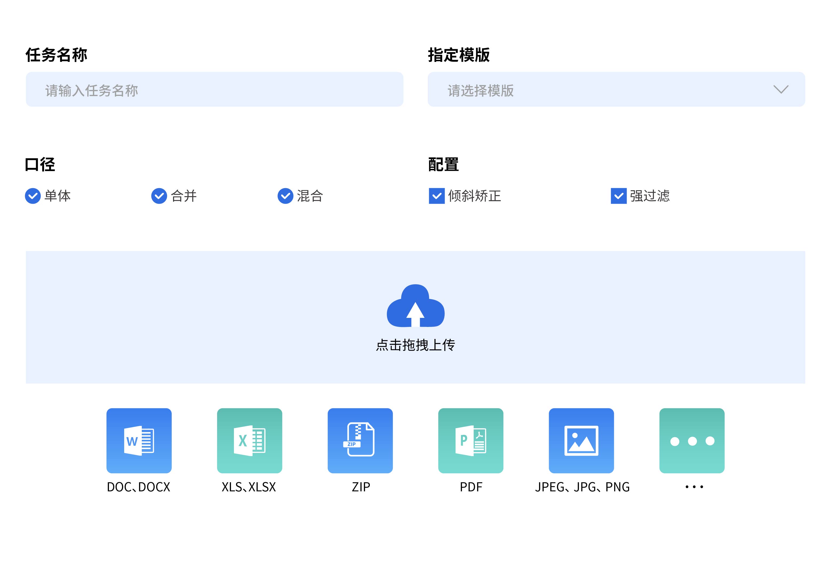Select the Excel XLS file type icon

tap(249, 440)
